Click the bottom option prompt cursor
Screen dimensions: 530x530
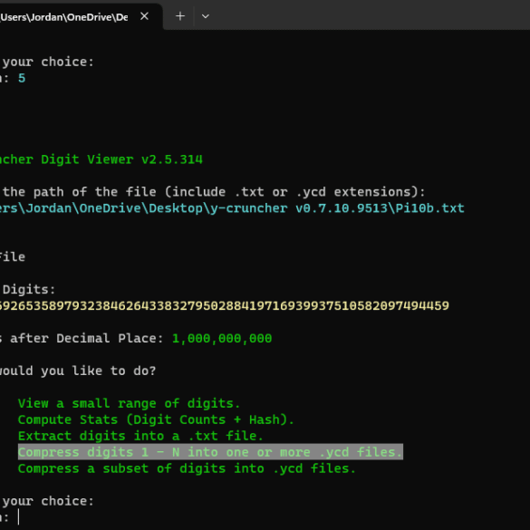pyautogui.click(x=19, y=517)
